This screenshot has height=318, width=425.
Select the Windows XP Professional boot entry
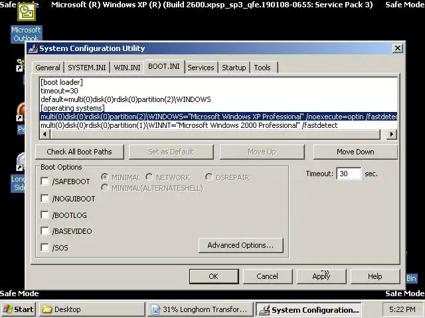(218, 117)
